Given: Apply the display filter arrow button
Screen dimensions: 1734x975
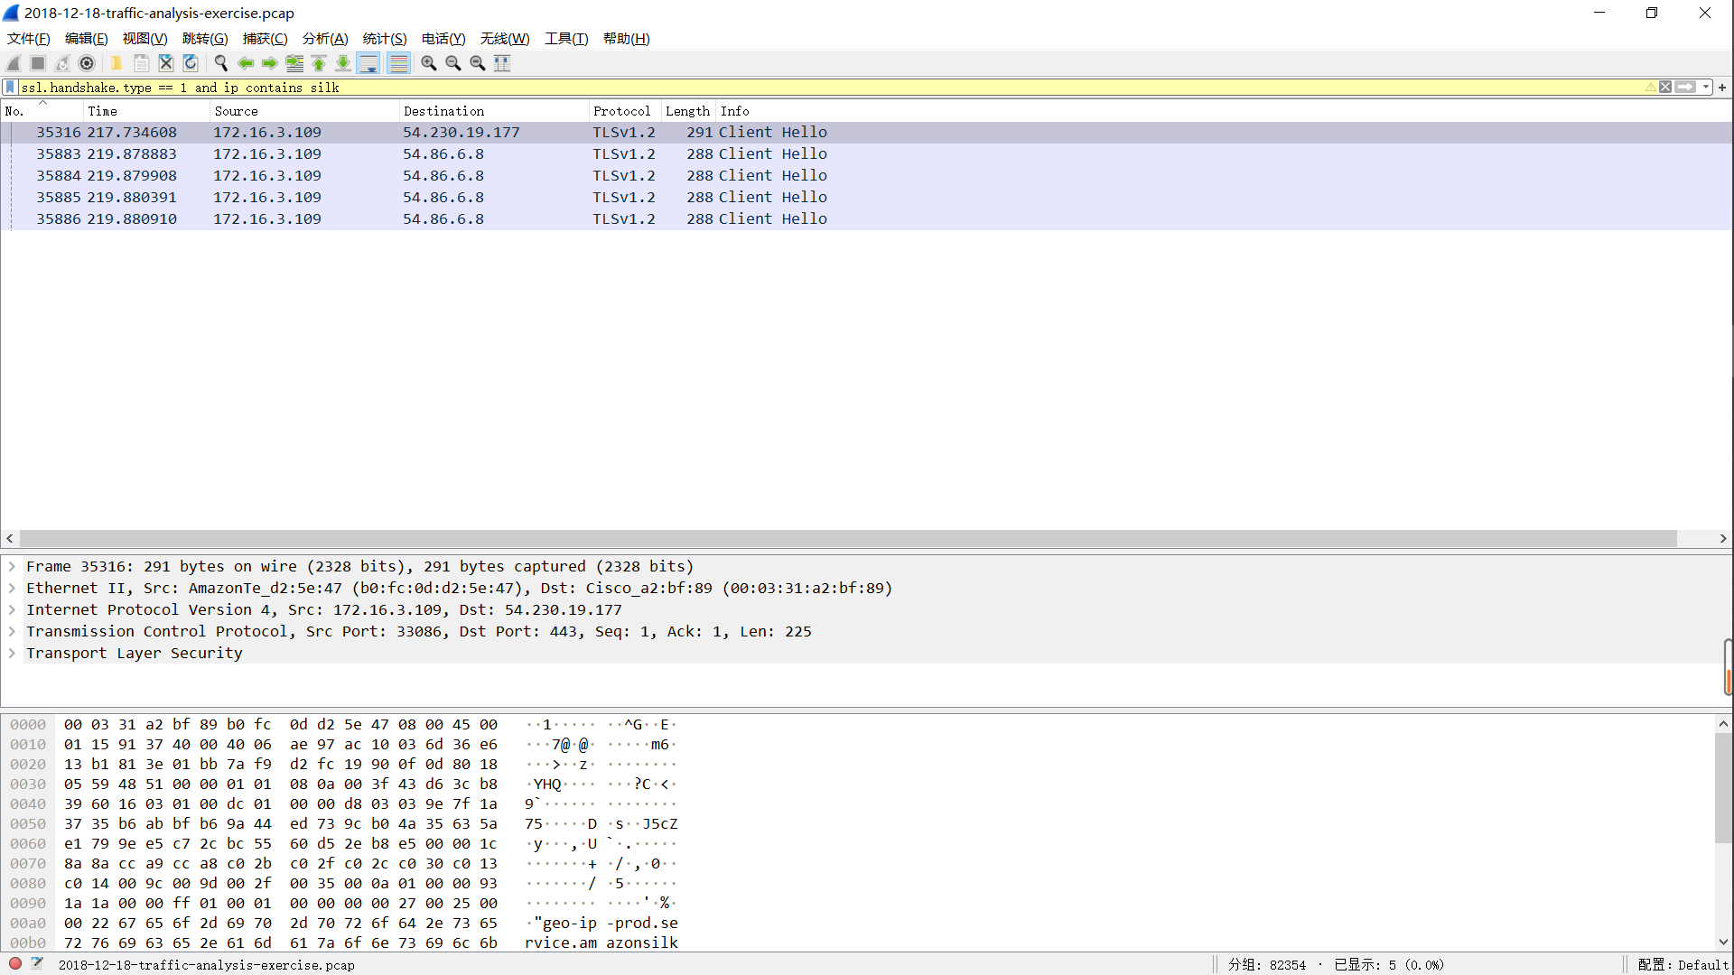Looking at the screenshot, I should (1686, 88).
